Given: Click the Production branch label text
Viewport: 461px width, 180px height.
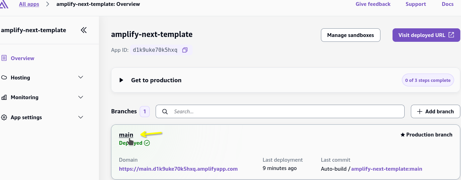Looking at the screenshot, I should pyautogui.click(x=429, y=135).
